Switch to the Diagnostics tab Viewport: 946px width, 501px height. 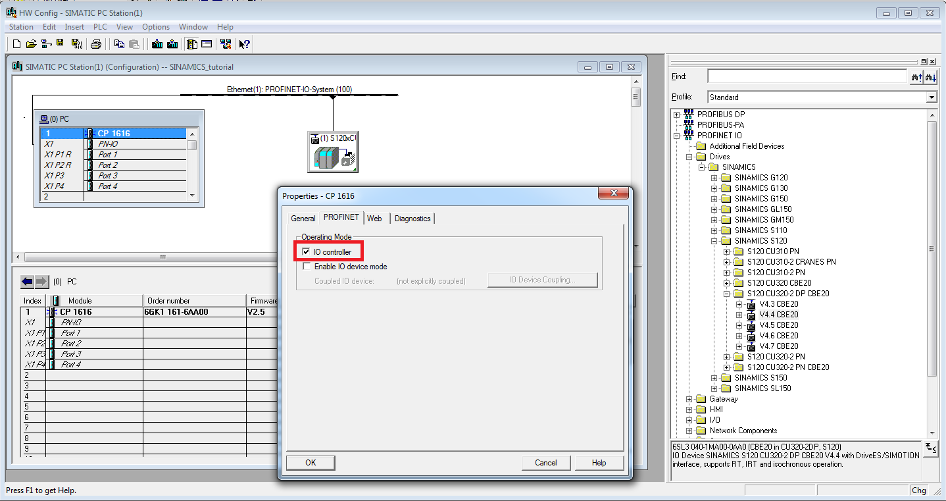pos(412,219)
